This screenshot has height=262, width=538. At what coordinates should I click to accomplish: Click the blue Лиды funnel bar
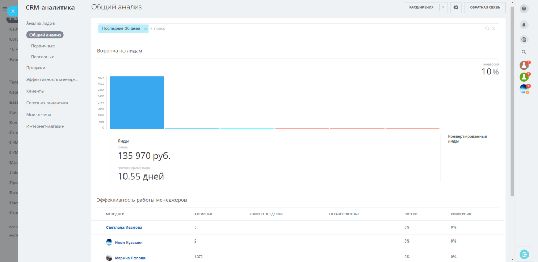pyautogui.click(x=137, y=103)
